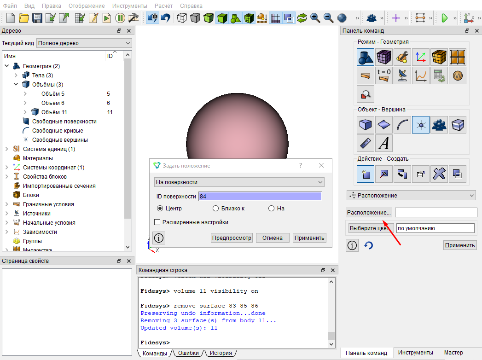Viewport: 482px width, 360px height.
Task: Open the Файл menu
Action: point(10,6)
